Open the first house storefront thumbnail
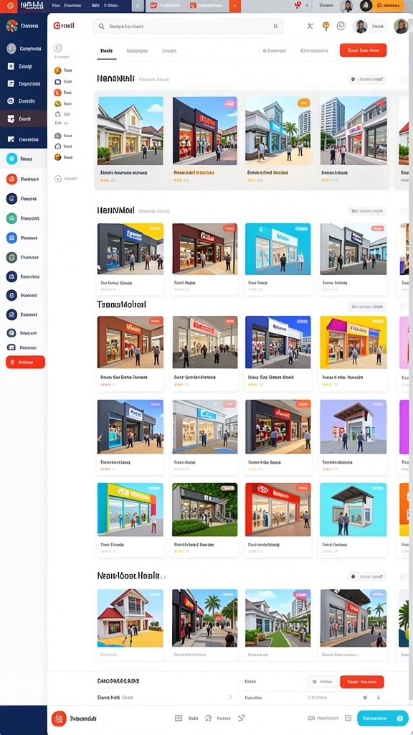 [x=130, y=131]
